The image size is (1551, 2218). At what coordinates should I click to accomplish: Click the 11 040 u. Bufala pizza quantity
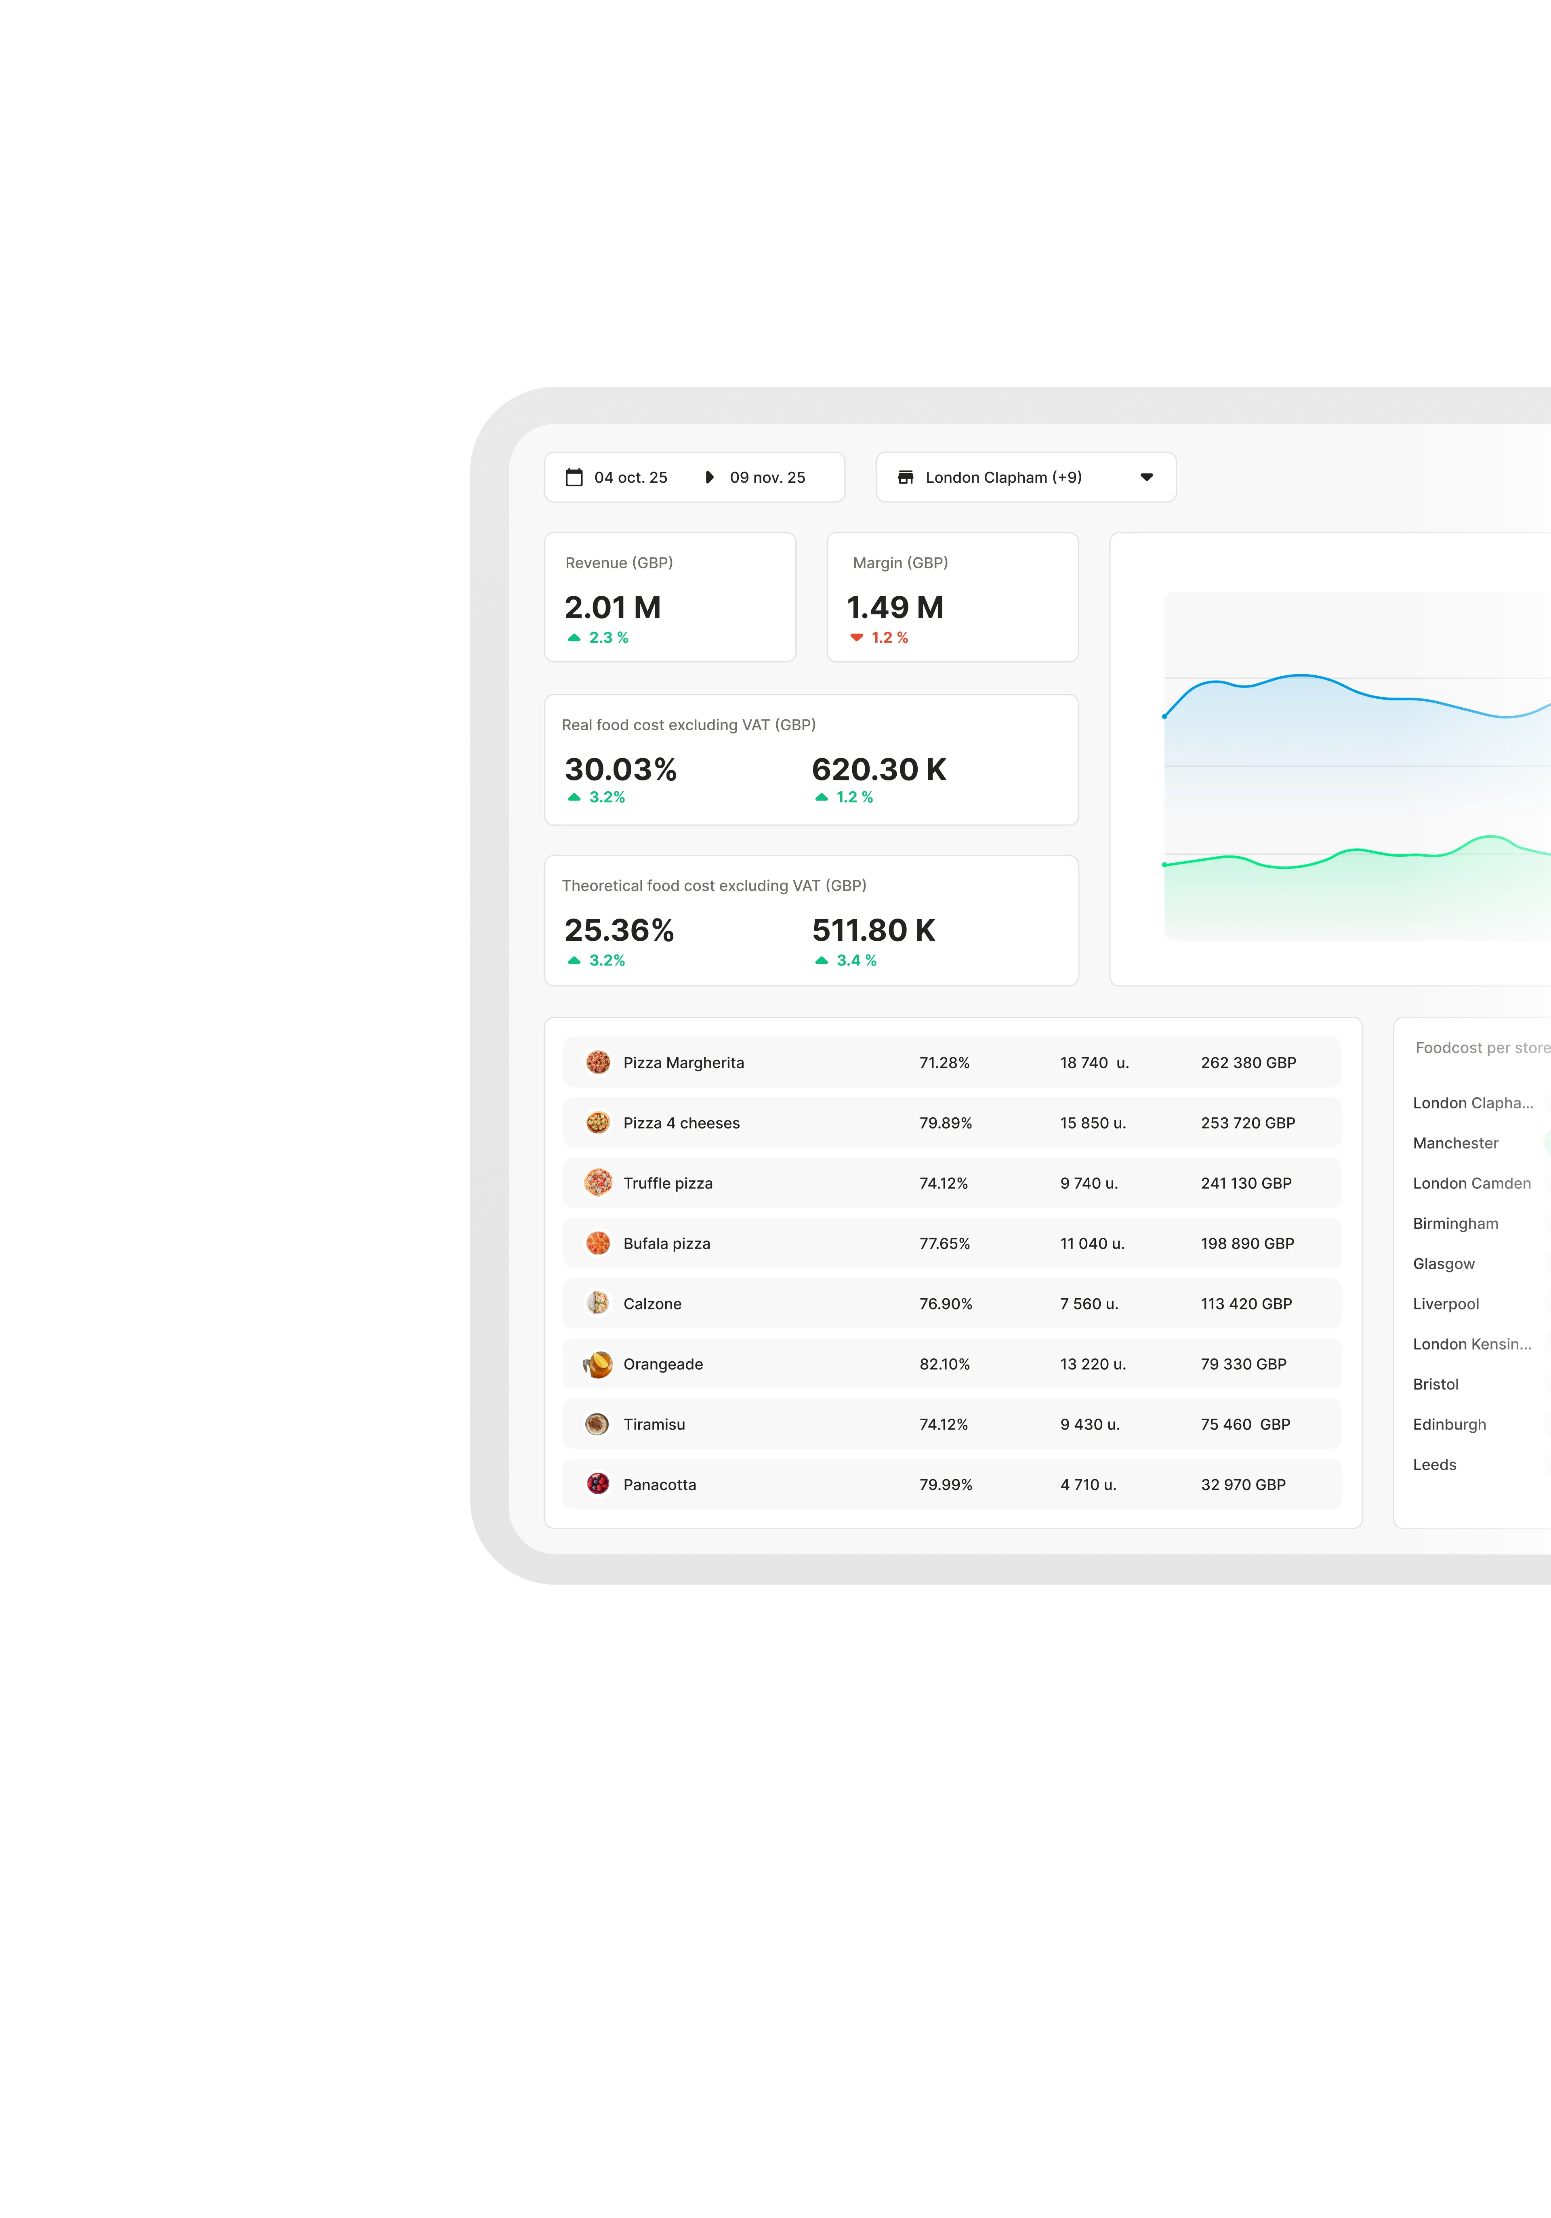coord(1092,1243)
